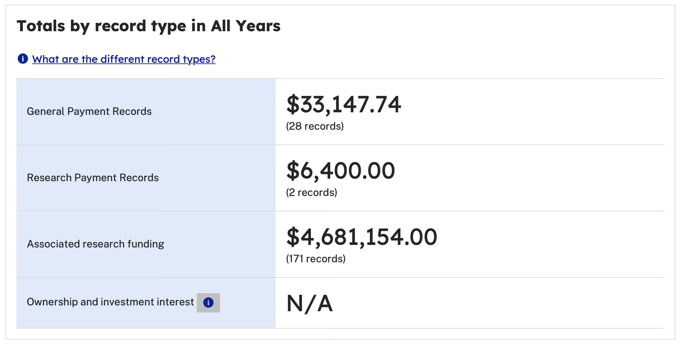Click the $6,400.00 research payments amount

click(x=340, y=171)
